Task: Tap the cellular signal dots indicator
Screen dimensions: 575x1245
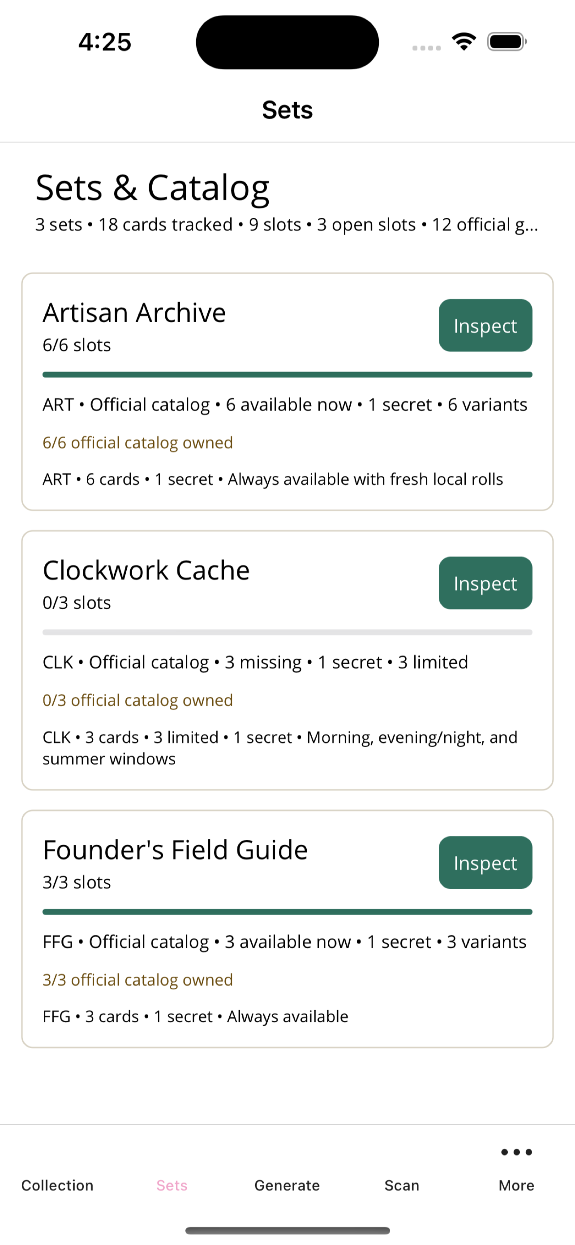Action: pos(426,48)
